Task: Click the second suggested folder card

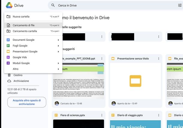Action: pyautogui.click(x=135, y=37)
